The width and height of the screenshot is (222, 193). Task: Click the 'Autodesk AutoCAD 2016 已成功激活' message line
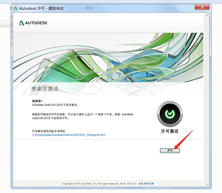coord(57,105)
